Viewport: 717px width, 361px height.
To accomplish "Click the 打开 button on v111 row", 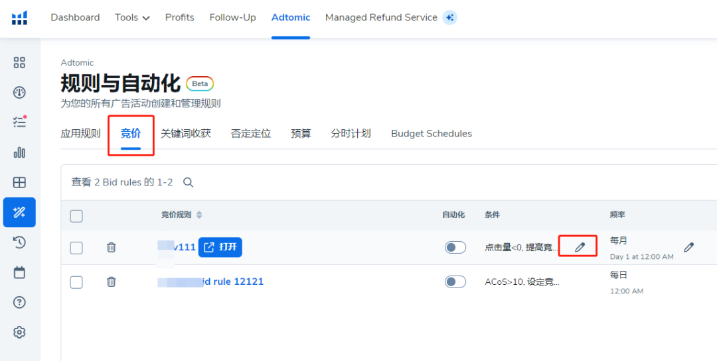I will (220, 247).
